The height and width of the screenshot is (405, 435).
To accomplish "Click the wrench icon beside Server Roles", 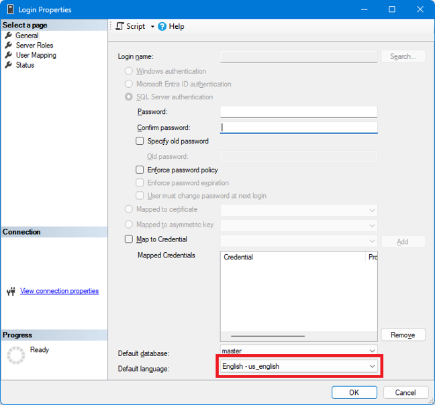I will (x=9, y=46).
